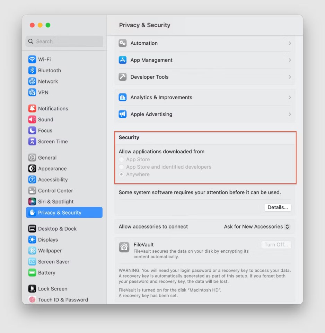Click the Screen Saver icon
325x333 pixels.
[32, 262]
